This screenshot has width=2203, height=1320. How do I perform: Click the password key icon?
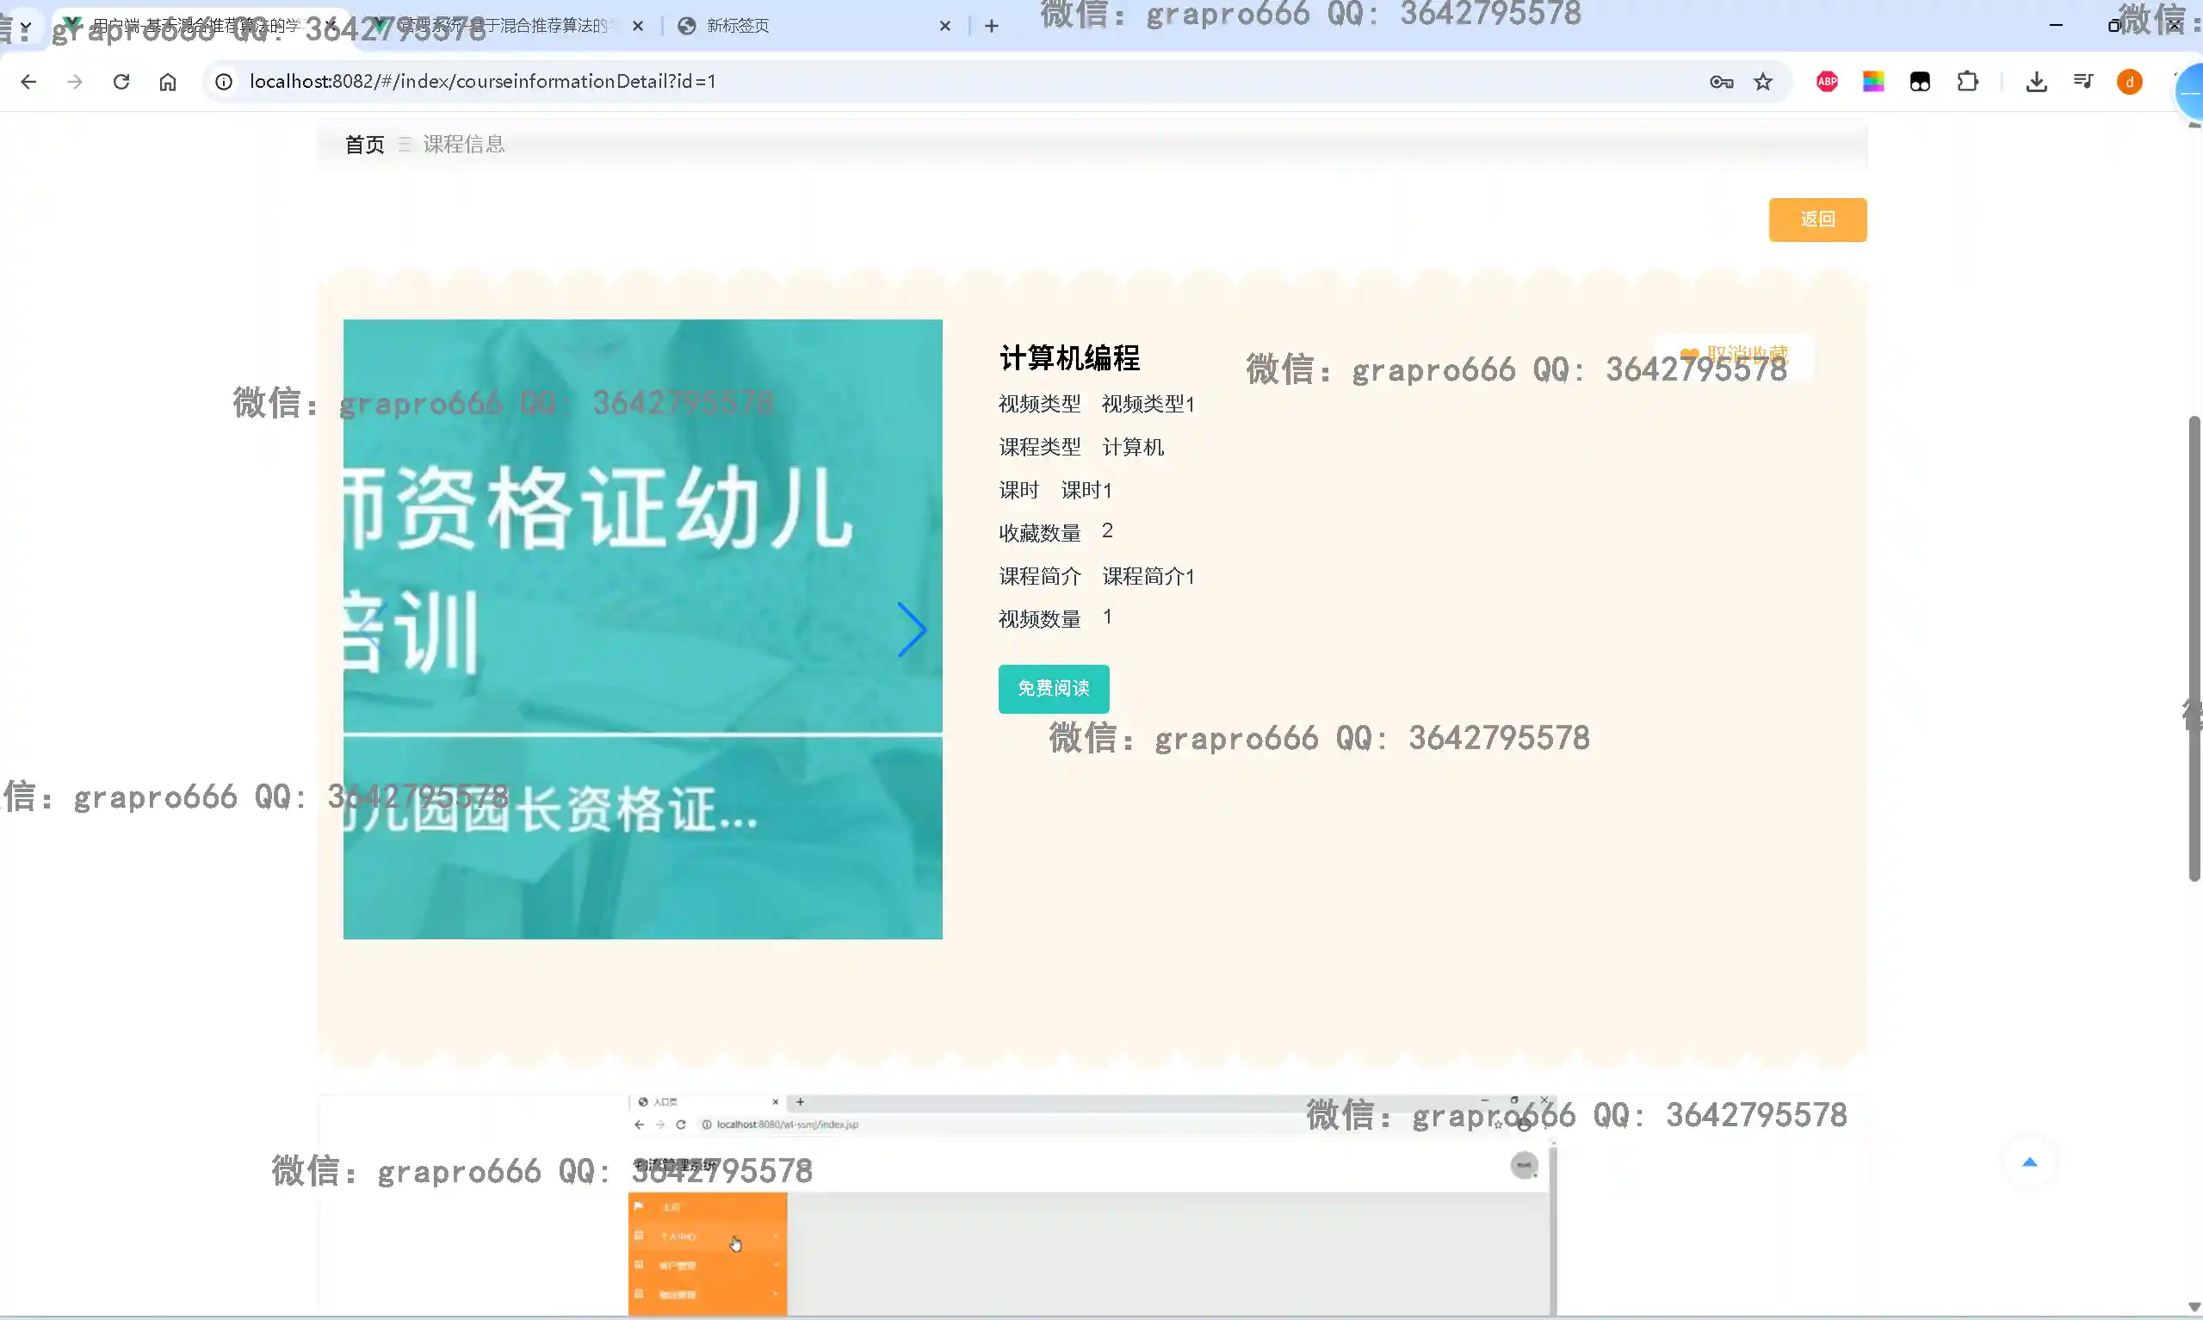coord(1720,82)
